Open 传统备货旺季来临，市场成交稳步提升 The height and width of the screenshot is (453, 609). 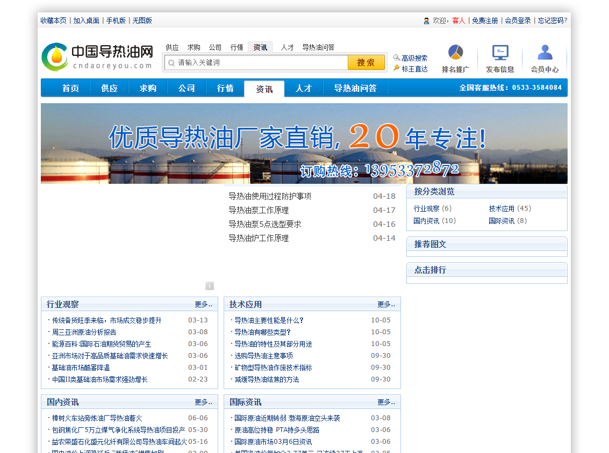tap(107, 320)
